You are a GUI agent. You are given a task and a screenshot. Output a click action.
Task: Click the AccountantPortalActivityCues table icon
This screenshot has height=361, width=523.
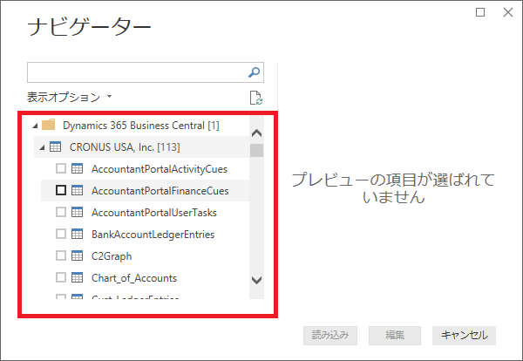[x=77, y=168]
